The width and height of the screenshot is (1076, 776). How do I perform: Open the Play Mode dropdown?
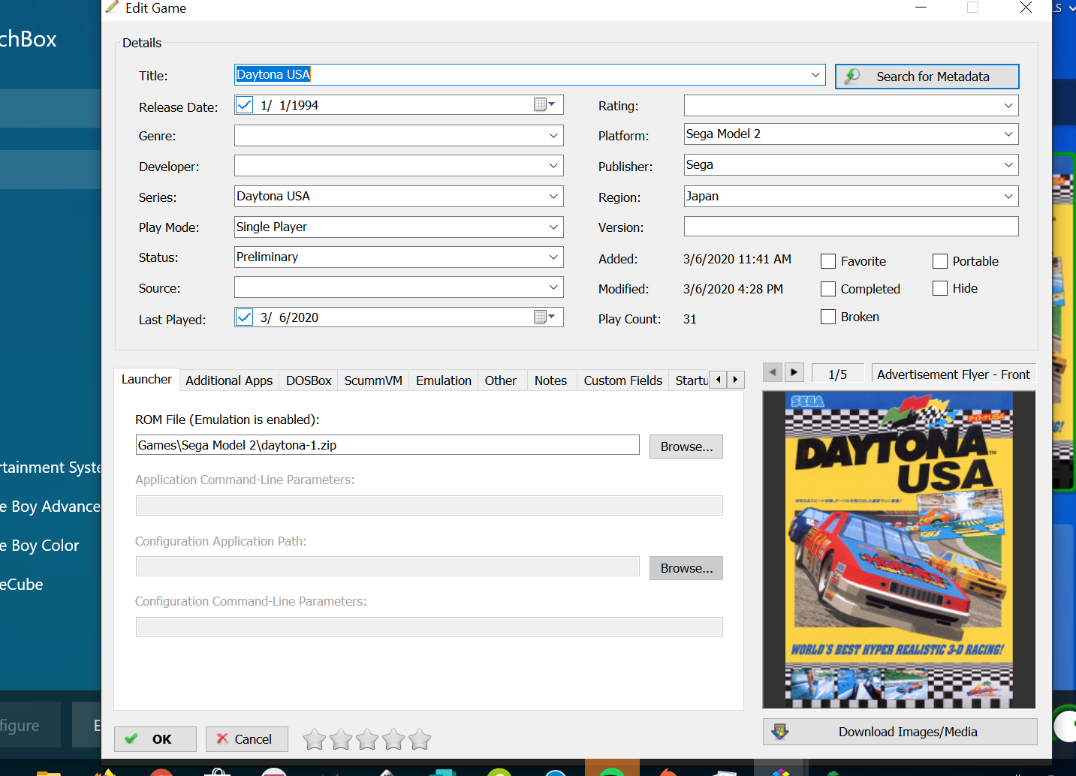[553, 227]
